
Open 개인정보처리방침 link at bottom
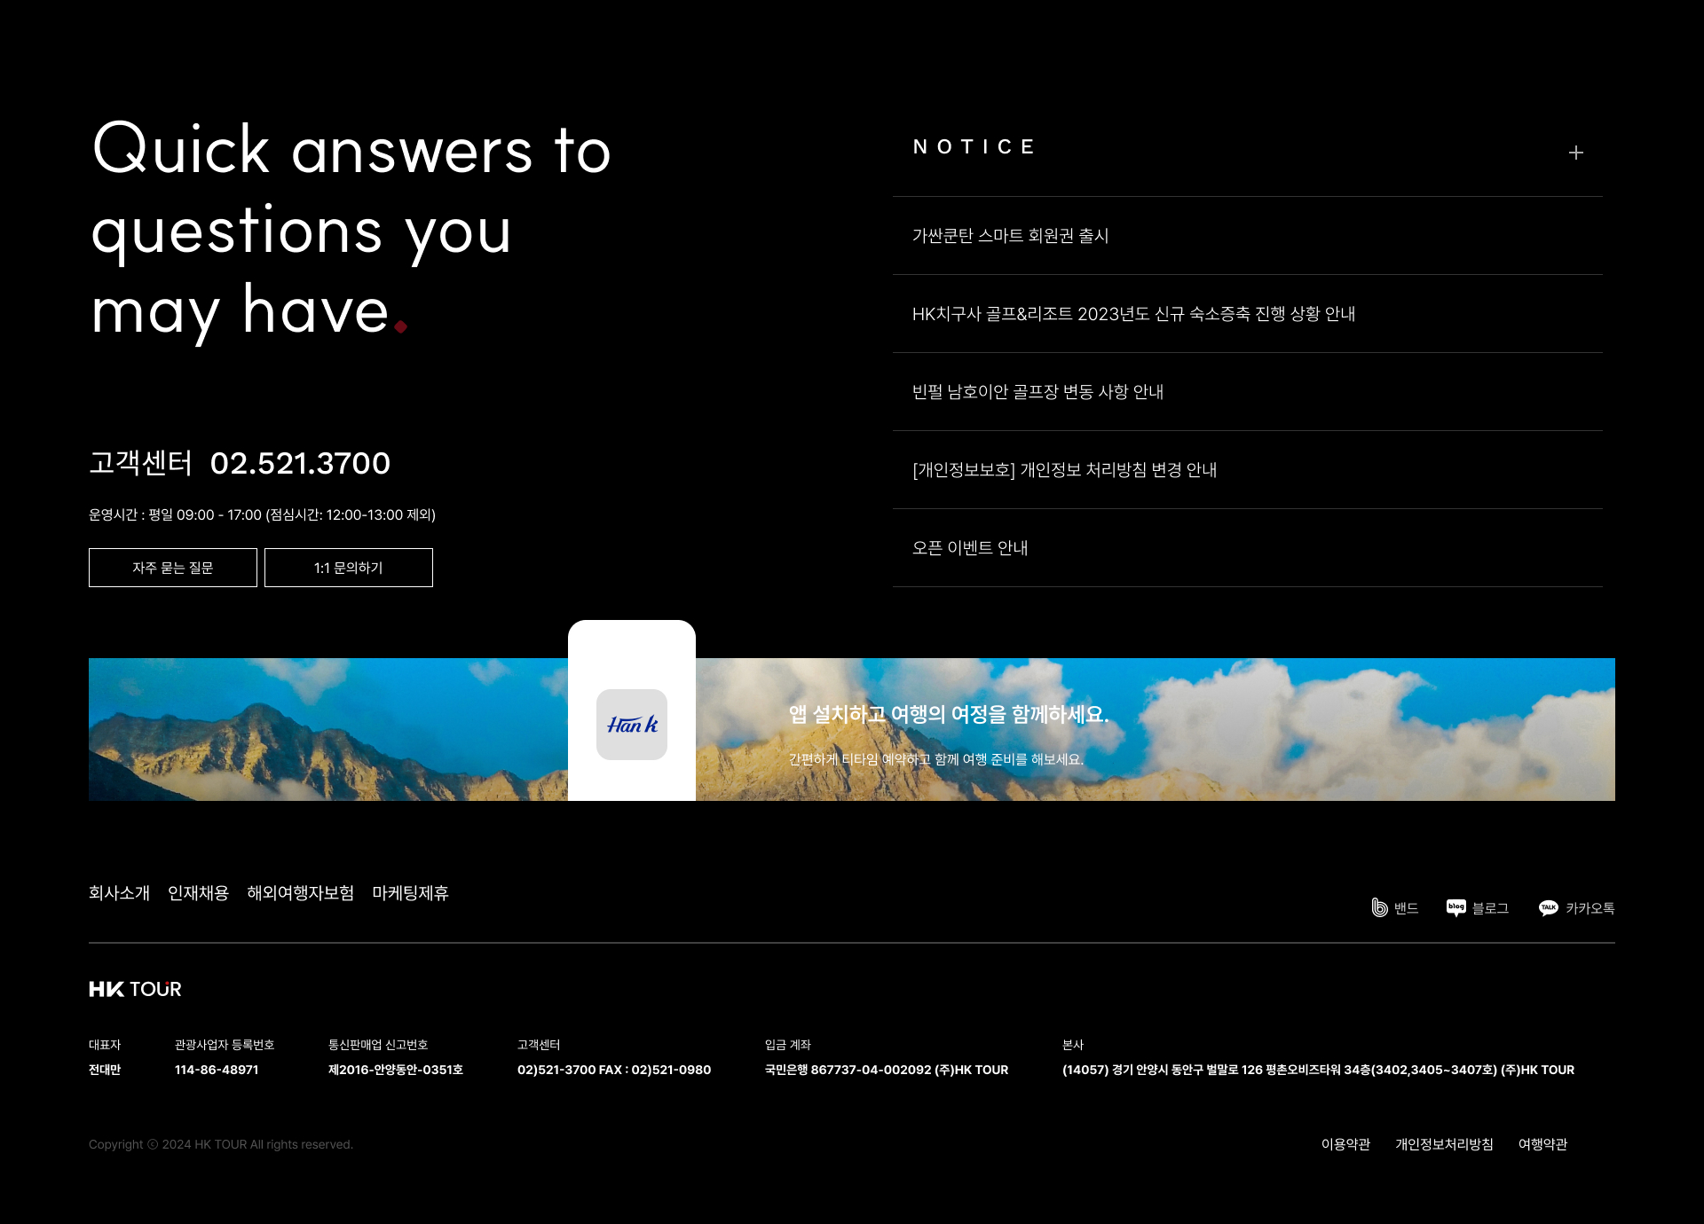coord(1444,1144)
